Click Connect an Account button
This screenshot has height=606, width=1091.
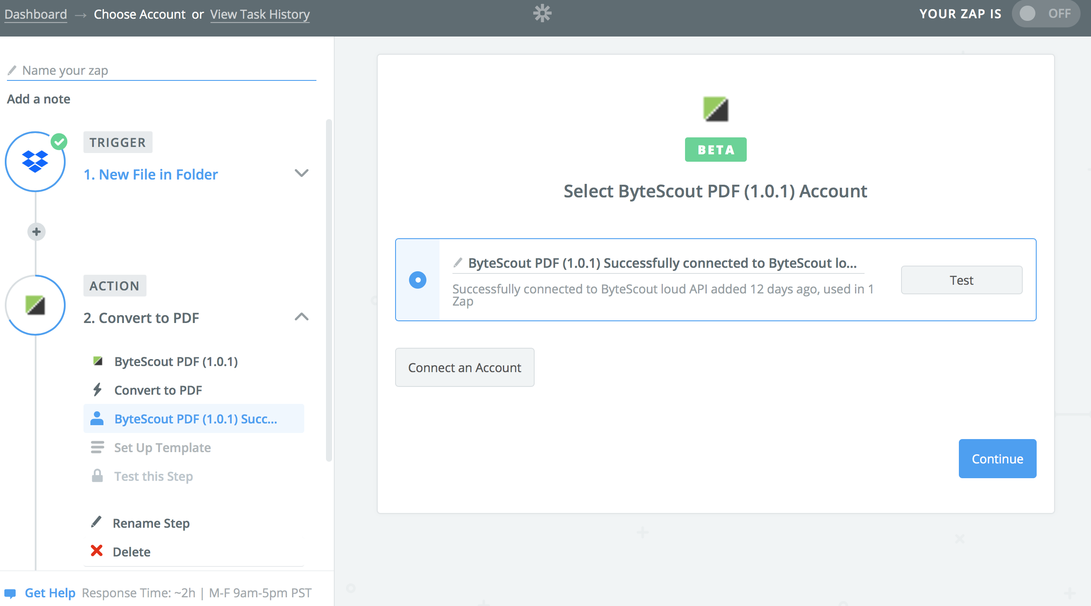[465, 366]
